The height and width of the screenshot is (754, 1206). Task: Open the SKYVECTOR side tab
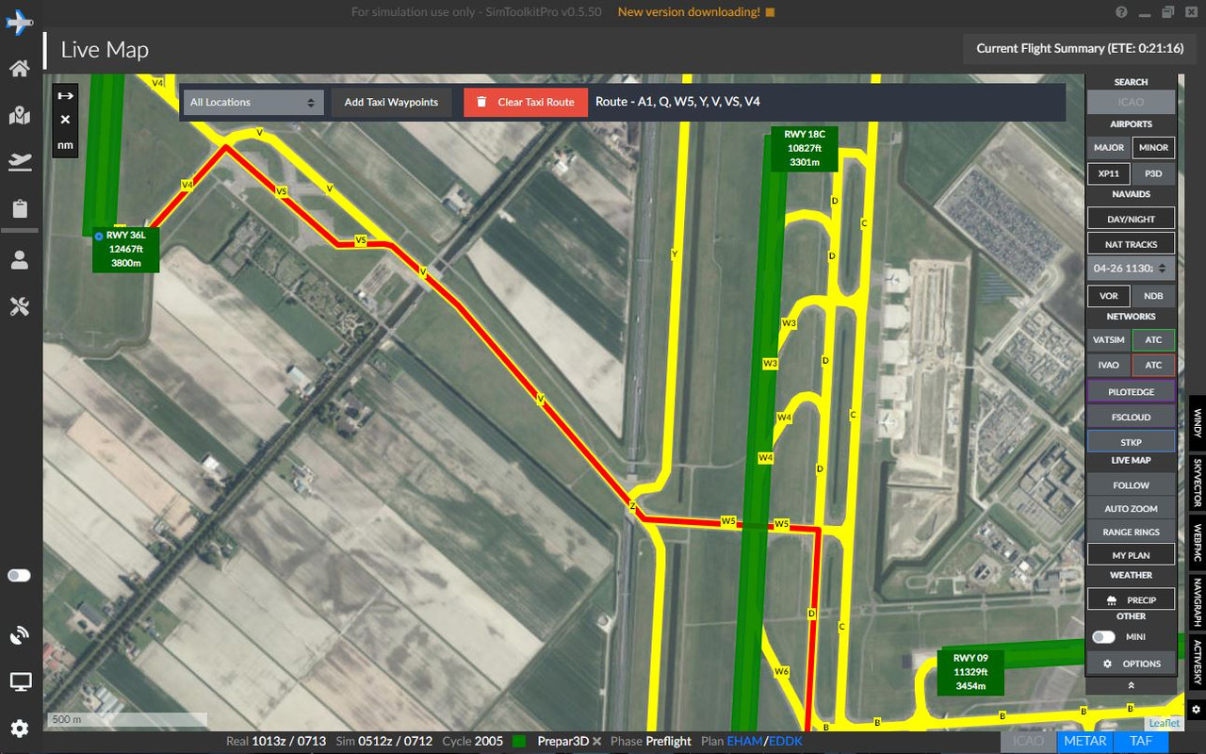point(1198,482)
